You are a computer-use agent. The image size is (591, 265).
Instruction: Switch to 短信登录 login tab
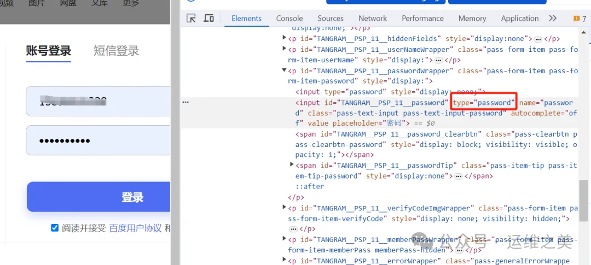[x=116, y=51]
